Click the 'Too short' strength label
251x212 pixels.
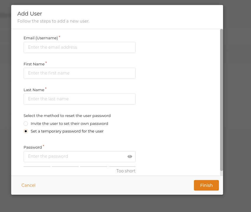126,171
